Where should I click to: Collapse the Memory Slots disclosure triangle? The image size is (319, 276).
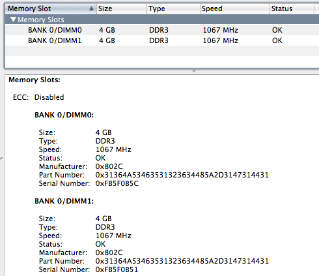click(13, 20)
